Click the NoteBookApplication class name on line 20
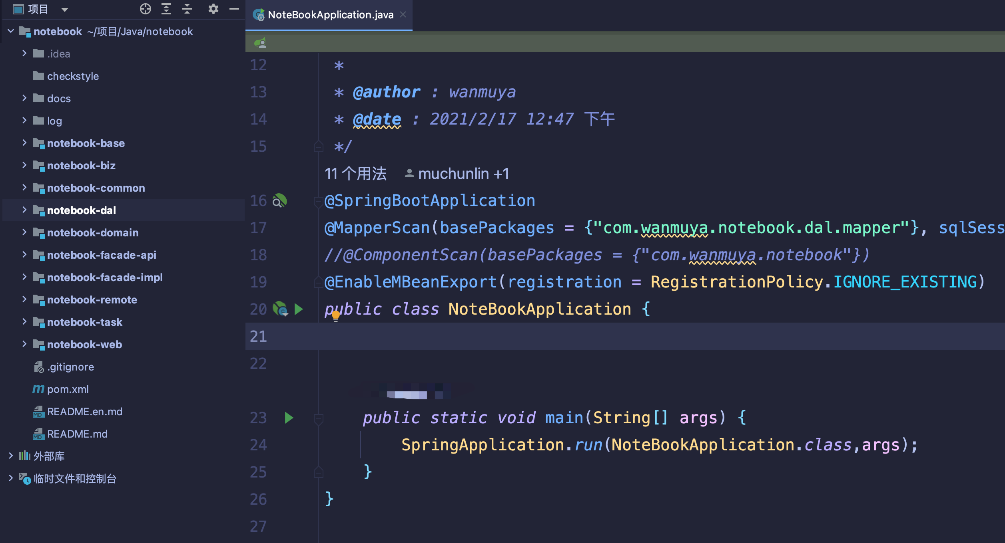The height and width of the screenshot is (543, 1005). [x=540, y=309]
